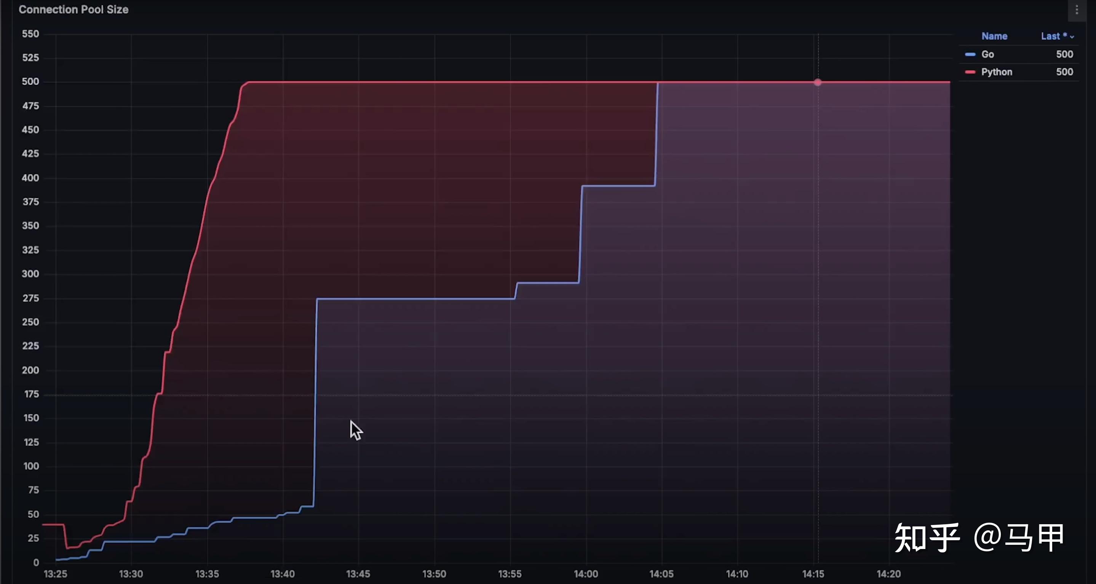The width and height of the screenshot is (1096, 584).
Task: Click the 13:25 time axis label
Action: 55,574
